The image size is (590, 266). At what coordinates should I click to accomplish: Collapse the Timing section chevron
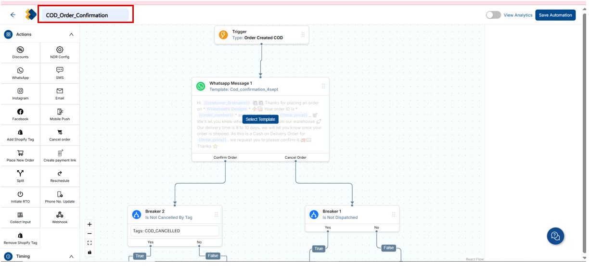coord(71,256)
